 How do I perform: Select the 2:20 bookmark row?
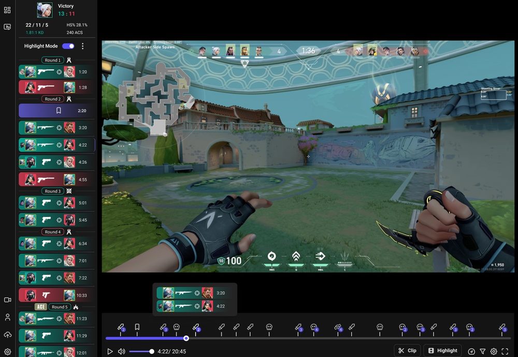(56, 111)
